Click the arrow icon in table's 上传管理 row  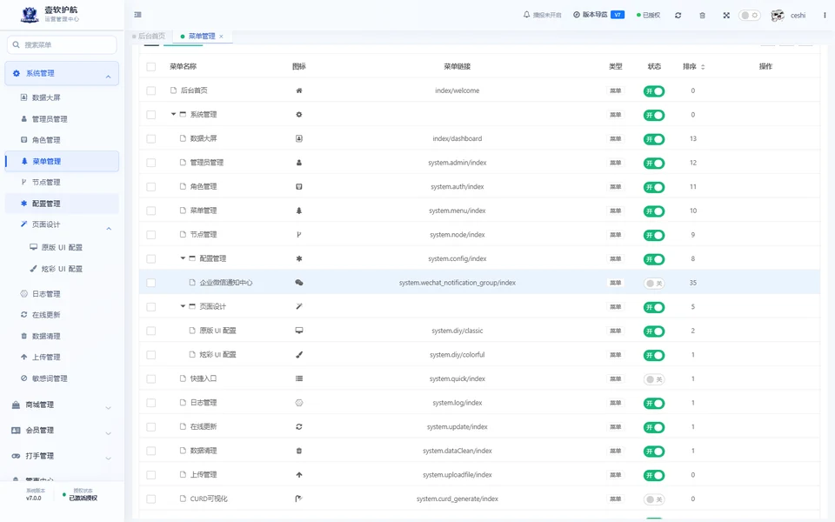[299, 475]
